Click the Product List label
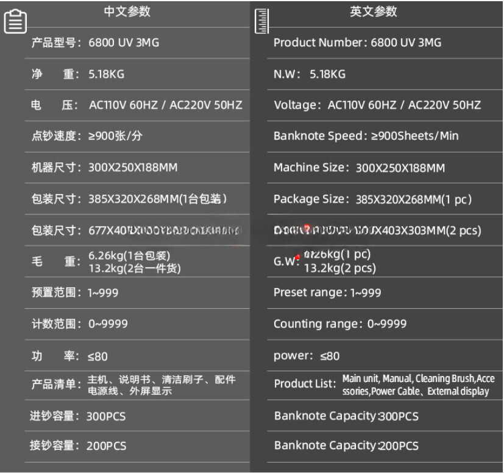Viewport: 504px width, 473px height. (x=305, y=384)
